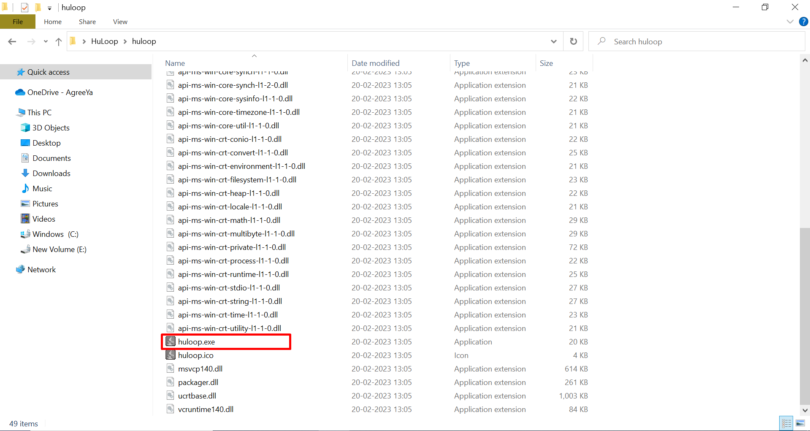Click Properties icon in quick access toolbar
810x431 pixels.
coord(24,8)
